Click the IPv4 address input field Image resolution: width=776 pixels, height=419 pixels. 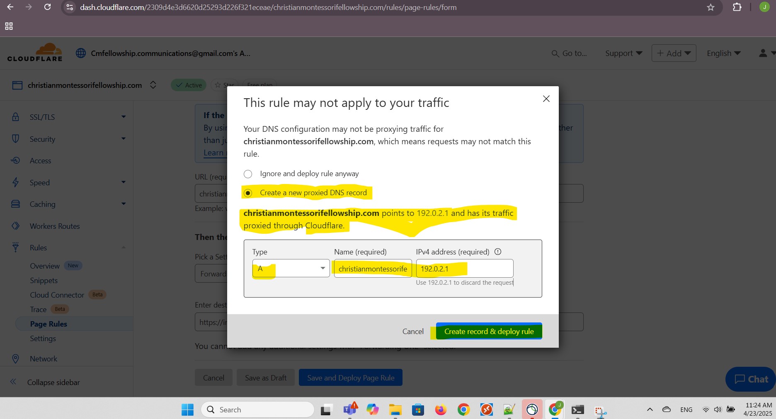click(x=465, y=268)
